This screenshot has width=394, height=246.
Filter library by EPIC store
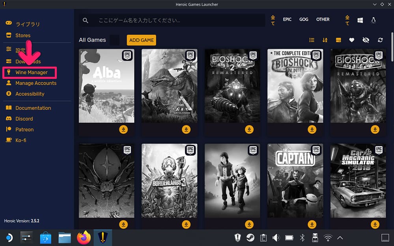click(x=287, y=19)
